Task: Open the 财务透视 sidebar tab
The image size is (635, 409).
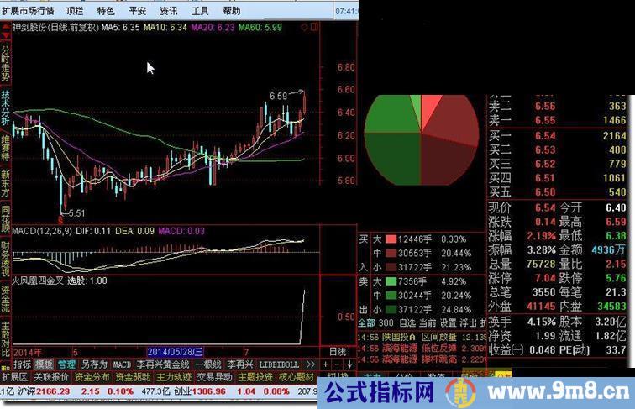Action: pyautogui.click(x=5, y=259)
